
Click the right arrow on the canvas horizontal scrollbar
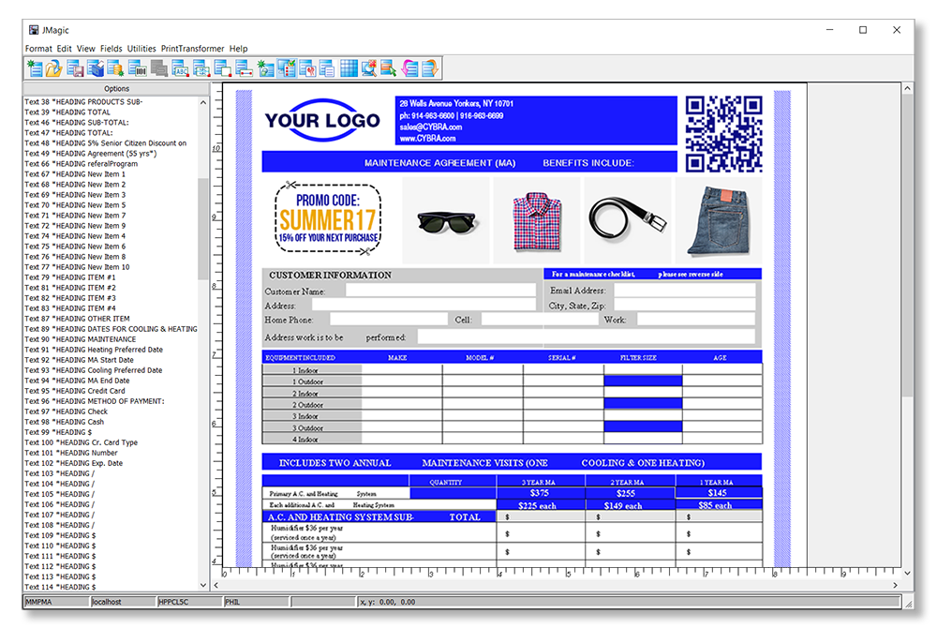tap(895, 586)
